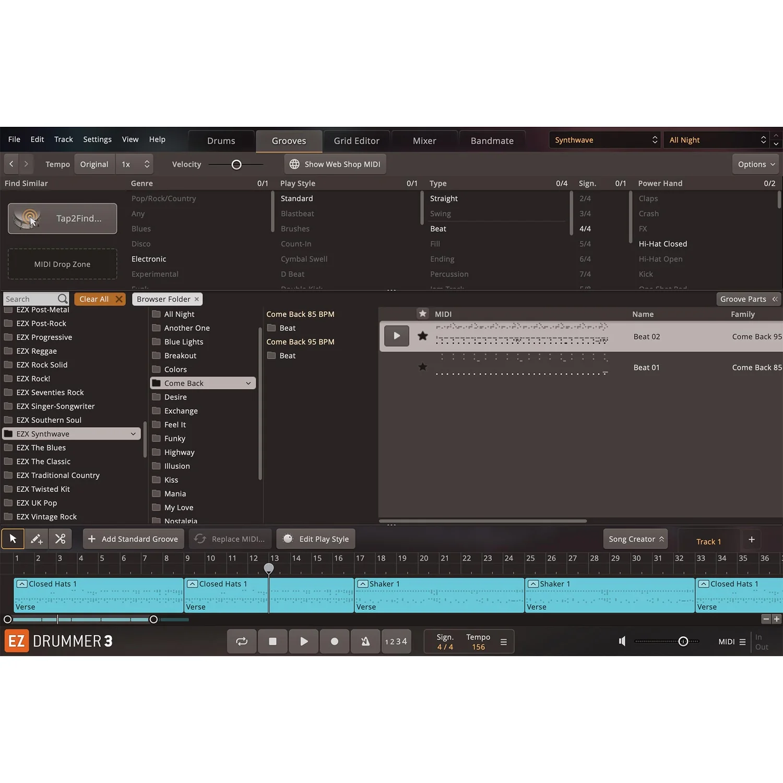
Task: Adjust the Velocity slider knob
Action: tap(236, 164)
